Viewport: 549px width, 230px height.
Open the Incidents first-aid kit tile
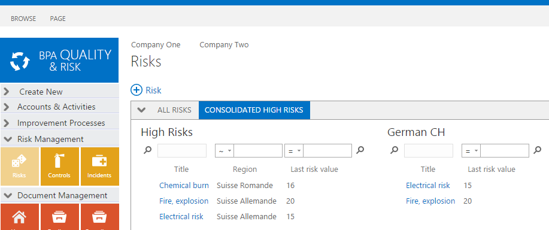tap(99, 167)
